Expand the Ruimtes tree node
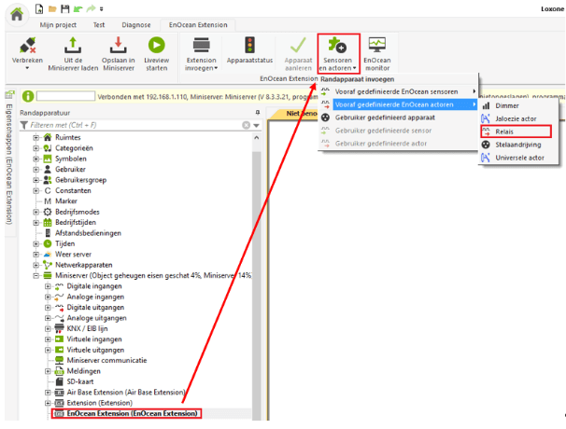This screenshot has height=429, width=566. tap(36, 137)
